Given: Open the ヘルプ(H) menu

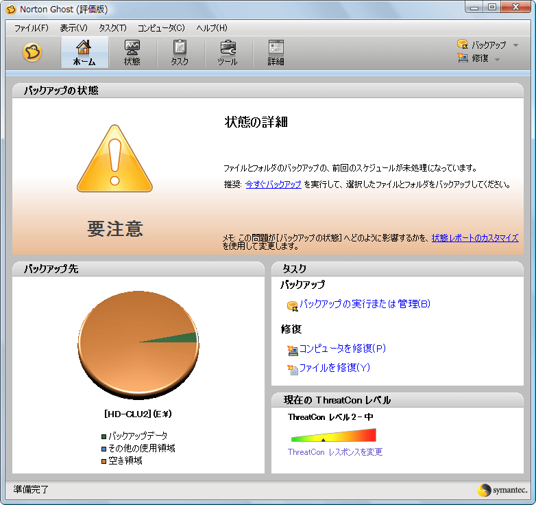Looking at the screenshot, I should pos(212,27).
